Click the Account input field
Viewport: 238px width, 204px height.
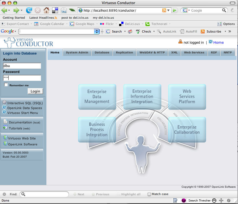coord(22,66)
